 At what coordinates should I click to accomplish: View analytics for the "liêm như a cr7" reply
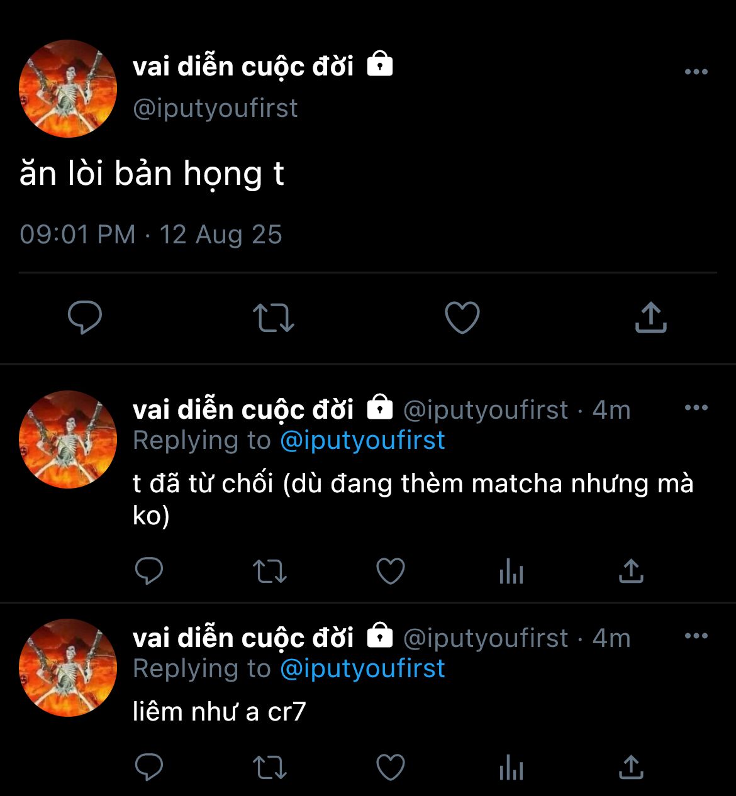click(511, 768)
